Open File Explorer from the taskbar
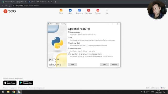 (x=8, y=92)
